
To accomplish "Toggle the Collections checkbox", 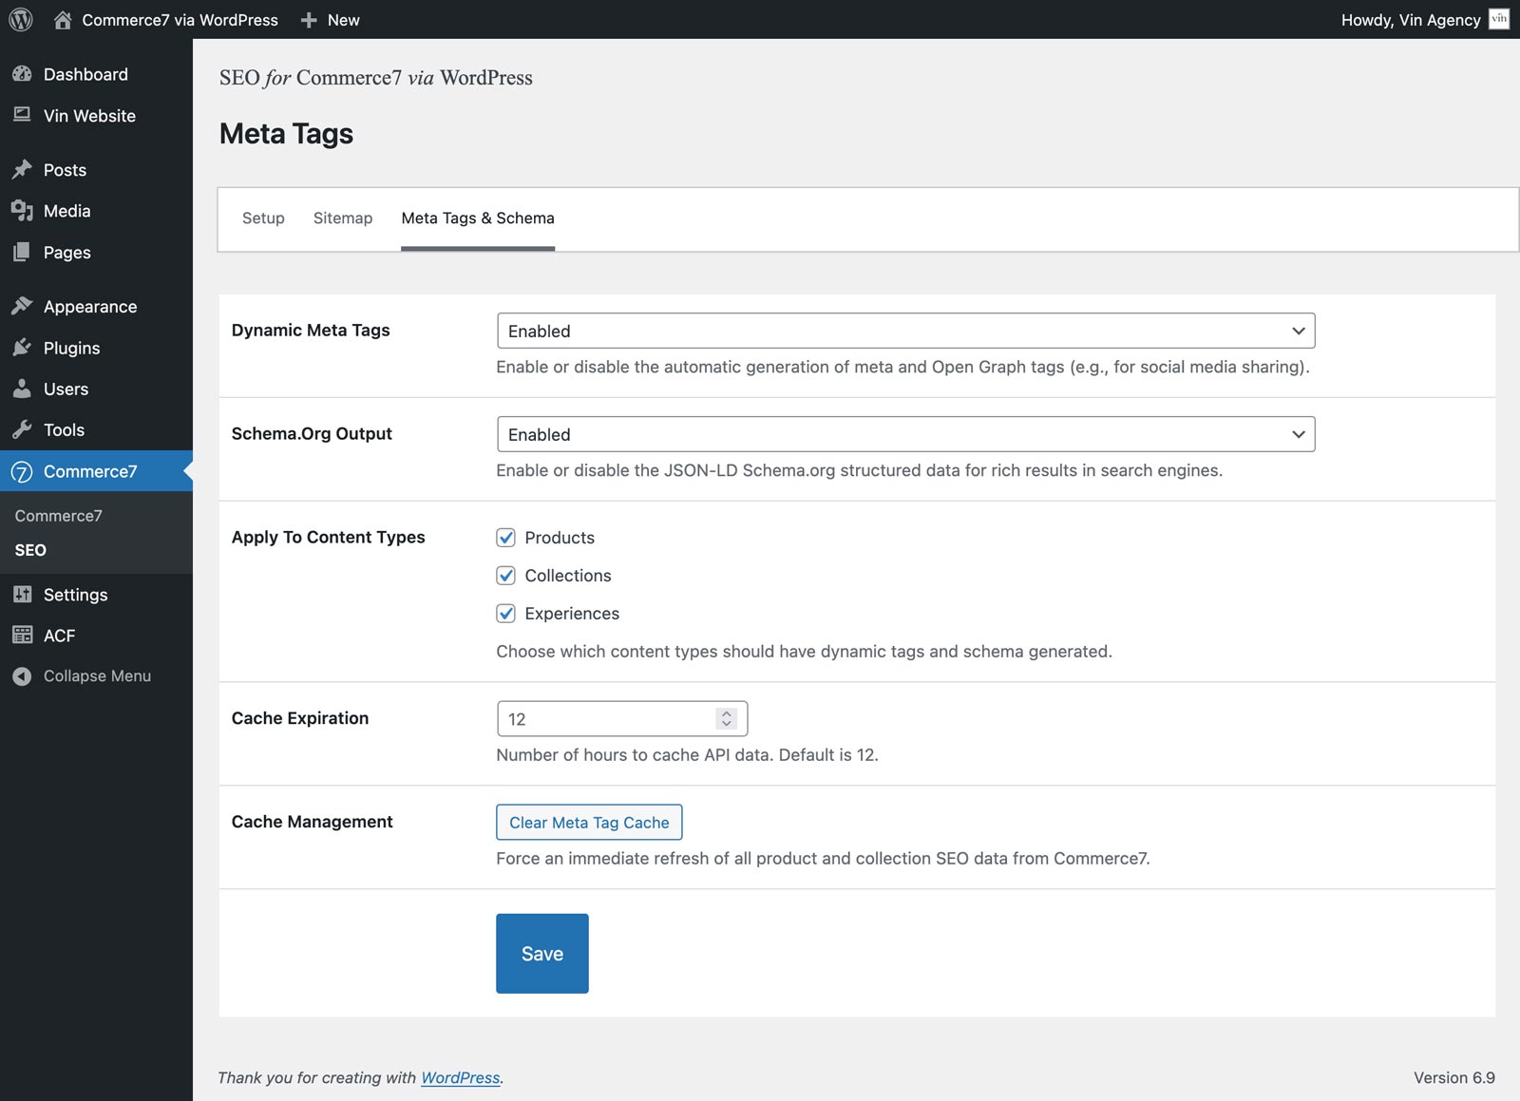I will [x=506, y=576].
